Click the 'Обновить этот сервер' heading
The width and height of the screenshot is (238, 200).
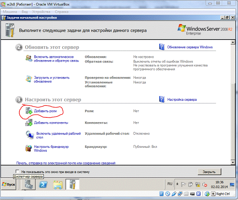click(52, 47)
